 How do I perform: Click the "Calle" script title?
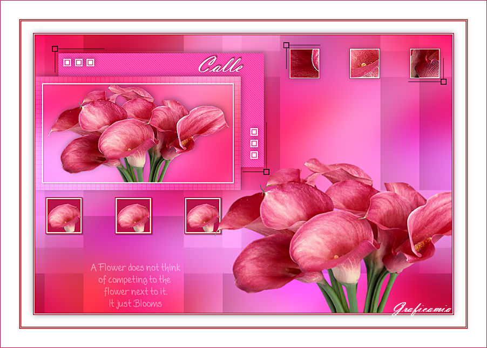[221, 65]
